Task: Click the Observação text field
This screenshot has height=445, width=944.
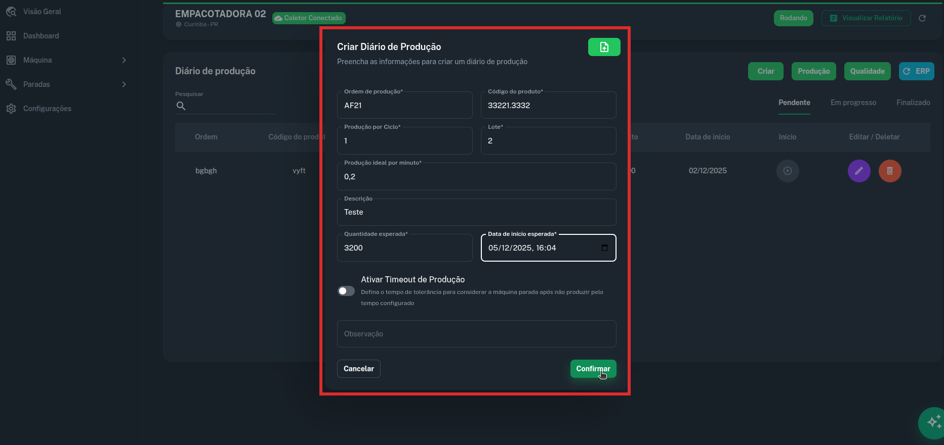Action: (x=476, y=334)
